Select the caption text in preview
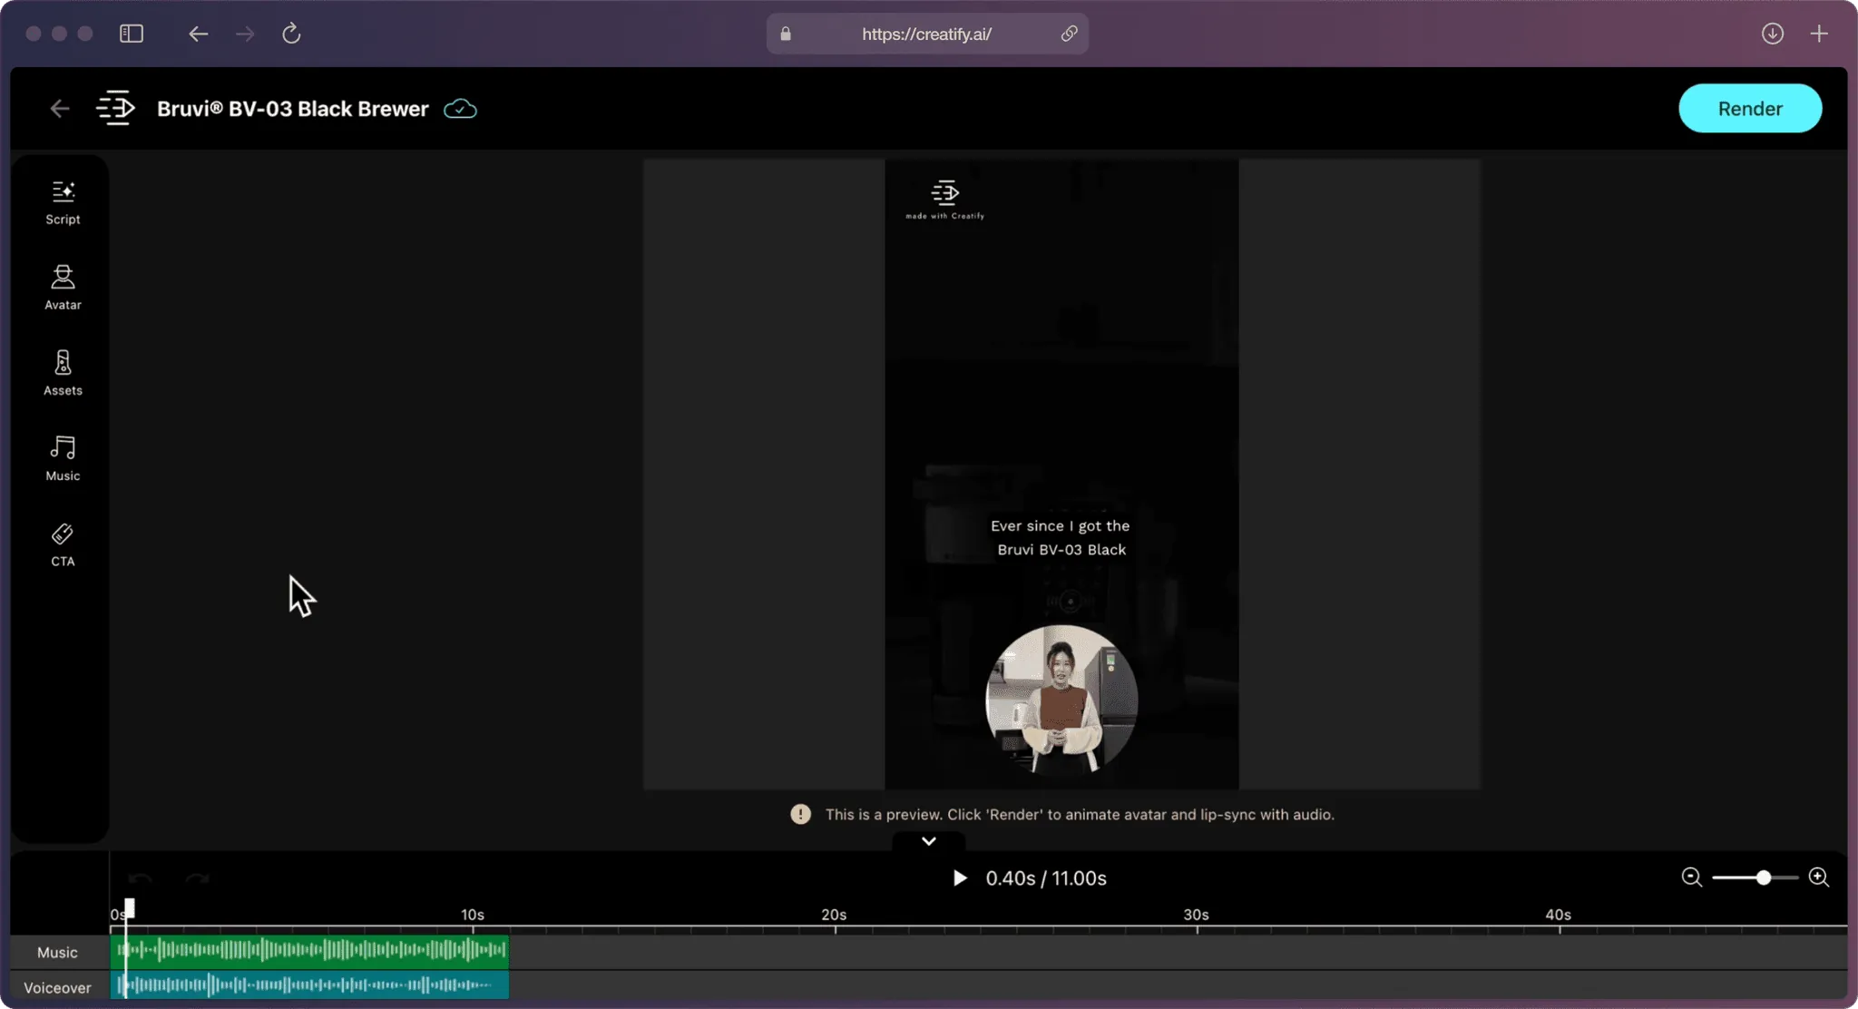Screen dimensions: 1858x1009 [x=1061, y=538]
